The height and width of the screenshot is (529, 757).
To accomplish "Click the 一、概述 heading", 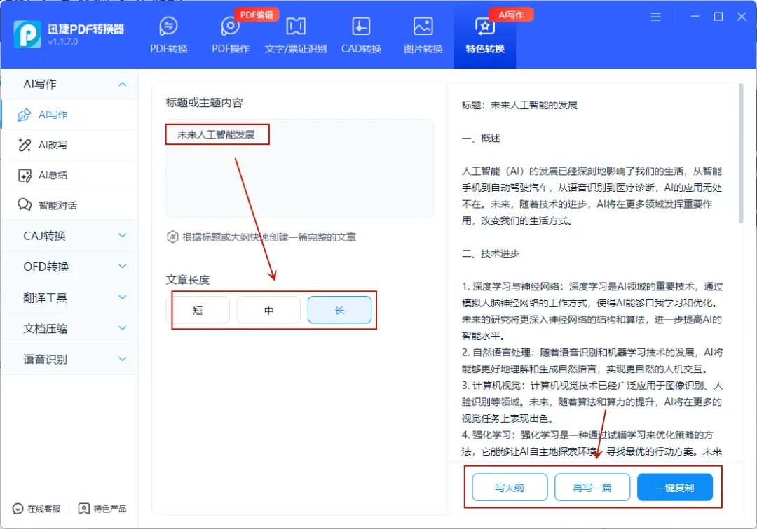I will point(481,139).
